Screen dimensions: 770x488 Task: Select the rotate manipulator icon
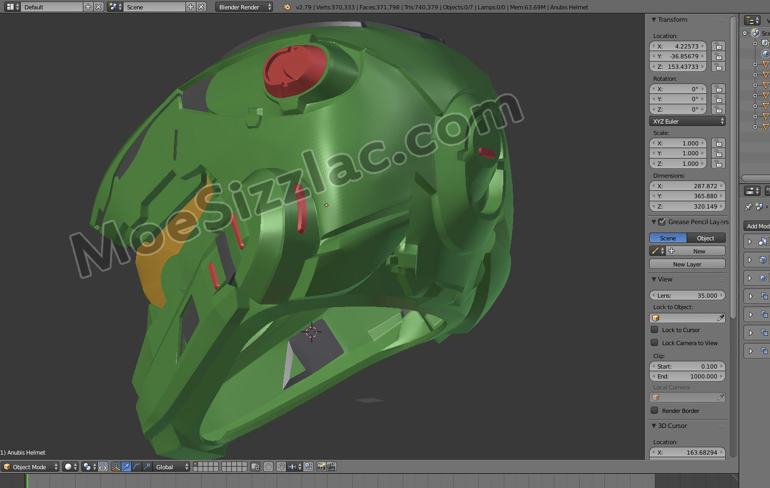coord(136,467)
